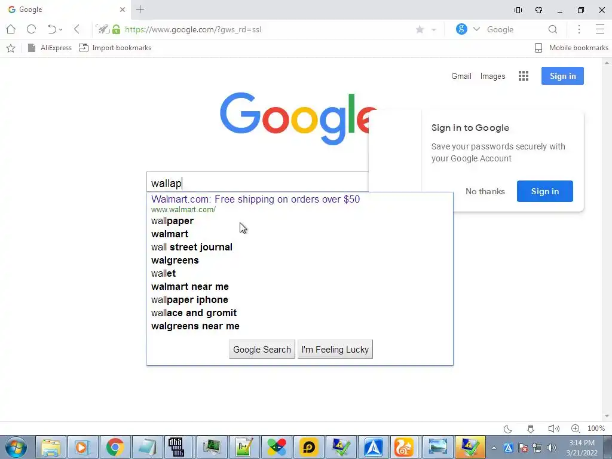Click the system volume tray icon
612x459 pixels.
(552, 448)
